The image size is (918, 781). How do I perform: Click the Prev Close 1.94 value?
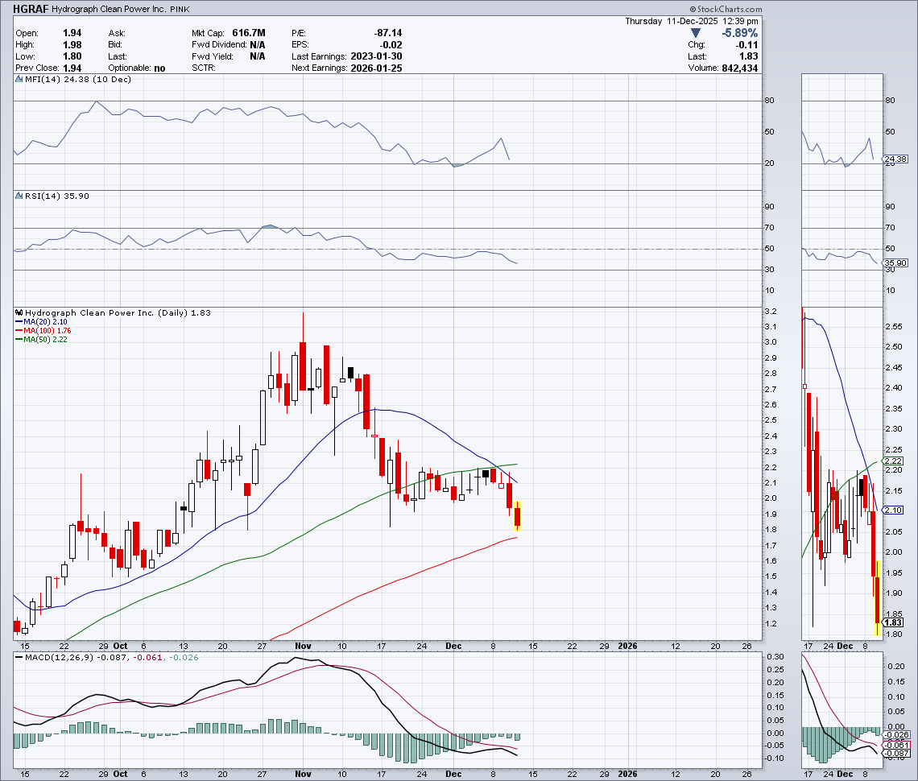(x=72, y=68)
